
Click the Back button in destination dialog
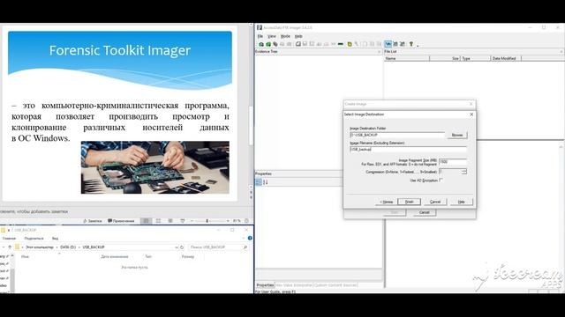[387, 202]
